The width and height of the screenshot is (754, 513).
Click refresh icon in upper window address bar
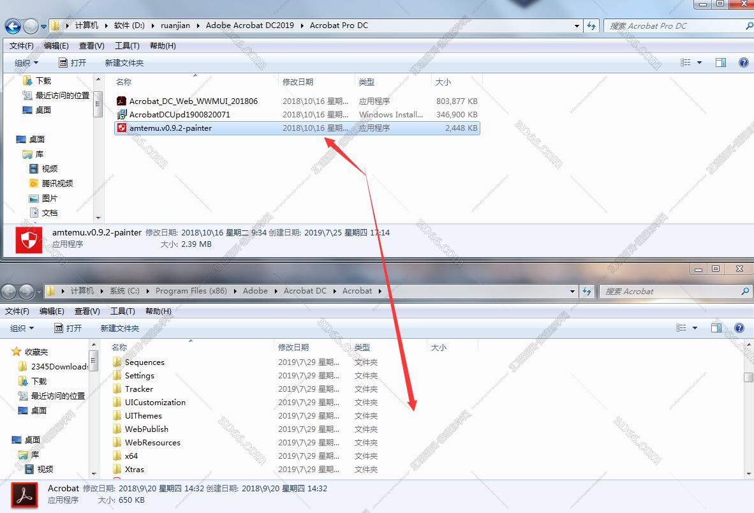(x=591, y=26)
